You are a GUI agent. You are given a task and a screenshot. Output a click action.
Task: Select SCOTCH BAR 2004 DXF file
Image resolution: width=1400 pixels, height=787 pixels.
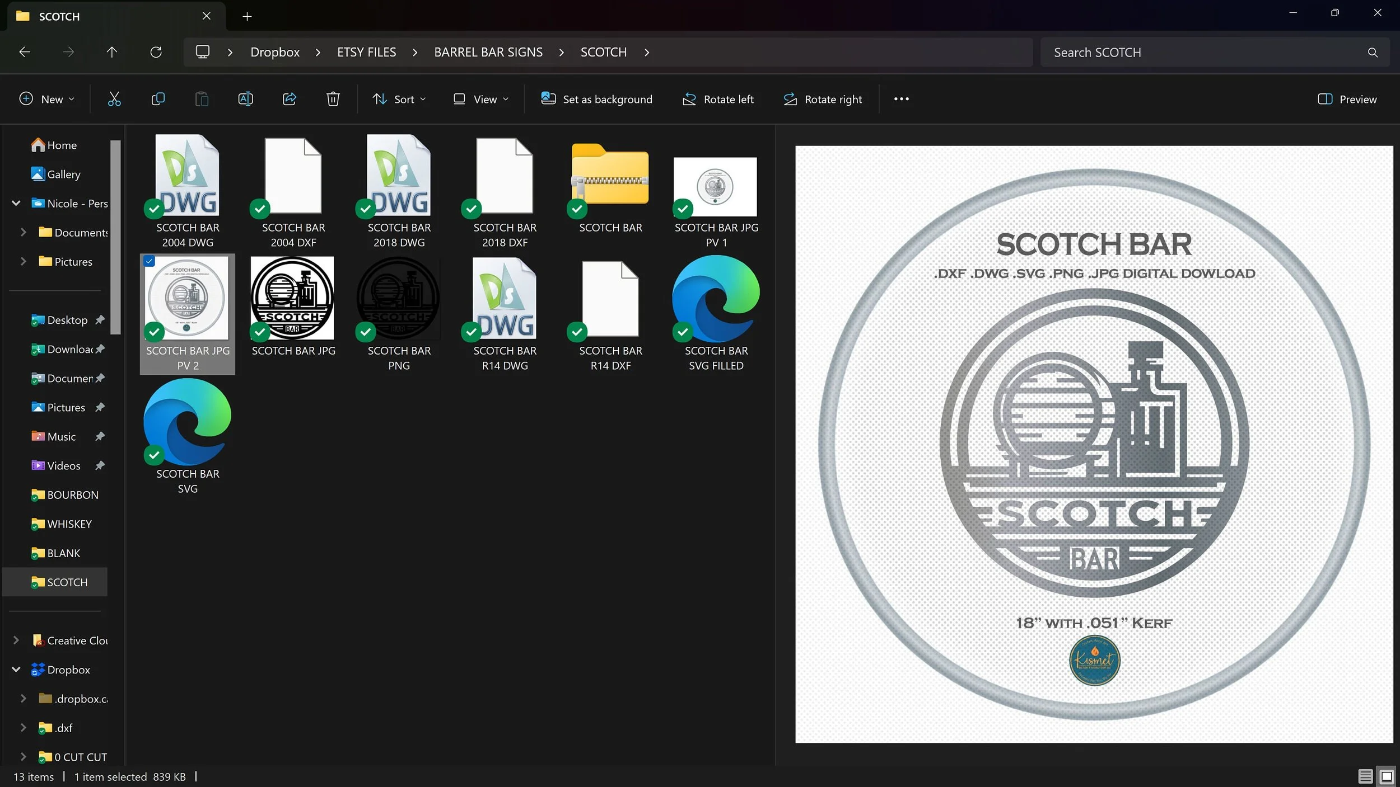pos(293,191)
